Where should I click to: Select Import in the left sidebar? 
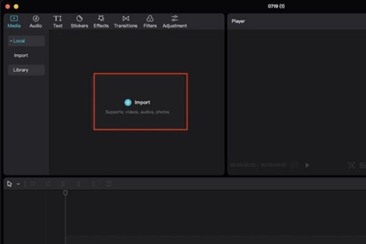click(x=21, y=56)
